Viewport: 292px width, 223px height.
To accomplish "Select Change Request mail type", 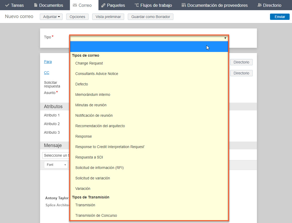I will click(x=149, y=63).
